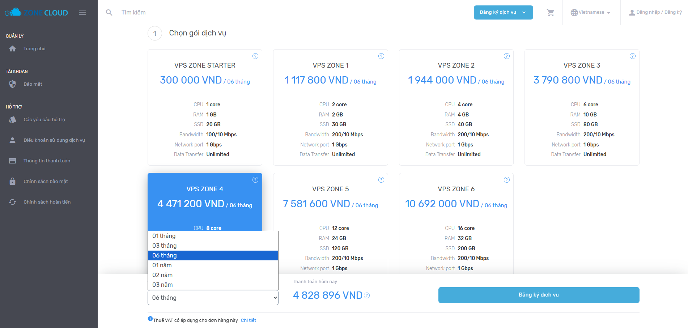
Task: Click the large Đăng ký dịch vụ submit button
Action: pyautogui.click(x=539, y=295)
